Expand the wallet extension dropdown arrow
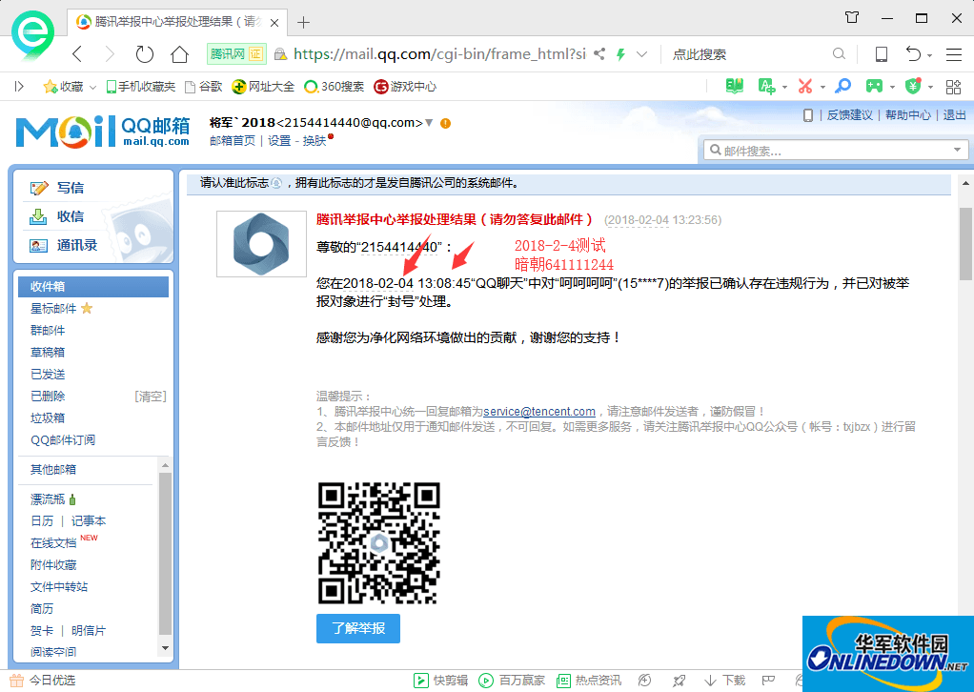This screenshot has width=974, height=692. (x=930, y=87)
